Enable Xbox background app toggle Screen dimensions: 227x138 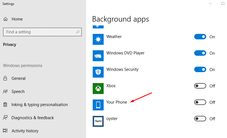[200, 86]
